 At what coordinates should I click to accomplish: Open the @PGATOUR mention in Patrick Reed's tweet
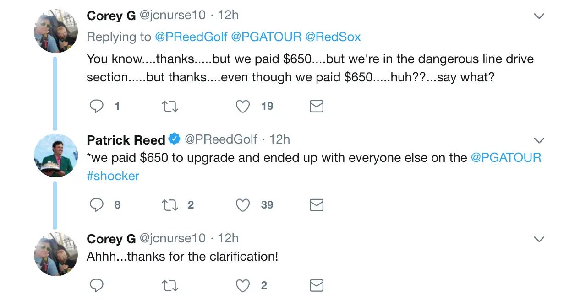[506, 158]
